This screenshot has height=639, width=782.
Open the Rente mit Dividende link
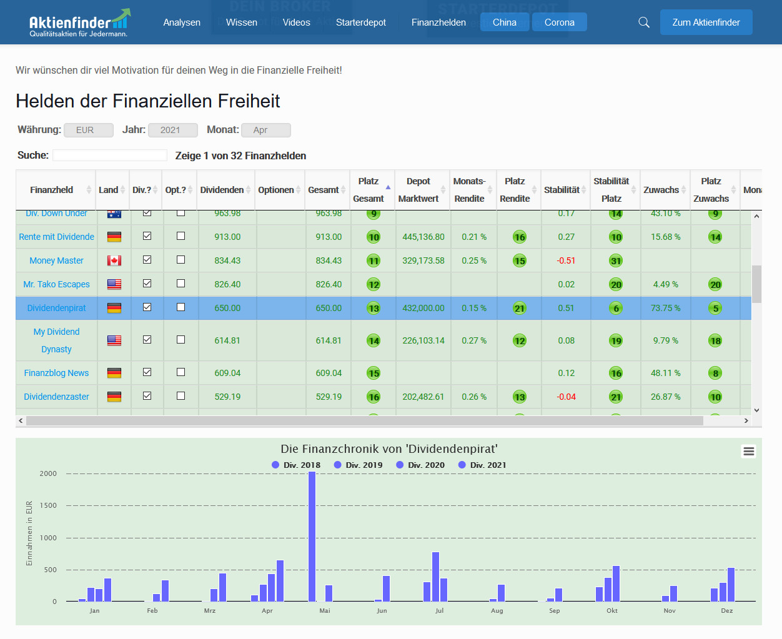coord(57,237)
